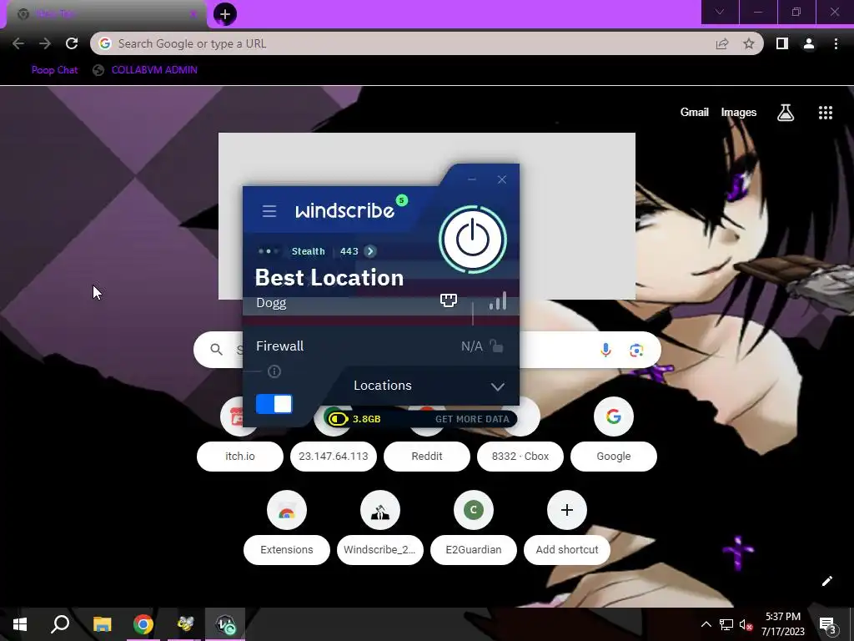Click the signal strength bars icon

click(x=498, y=300)
